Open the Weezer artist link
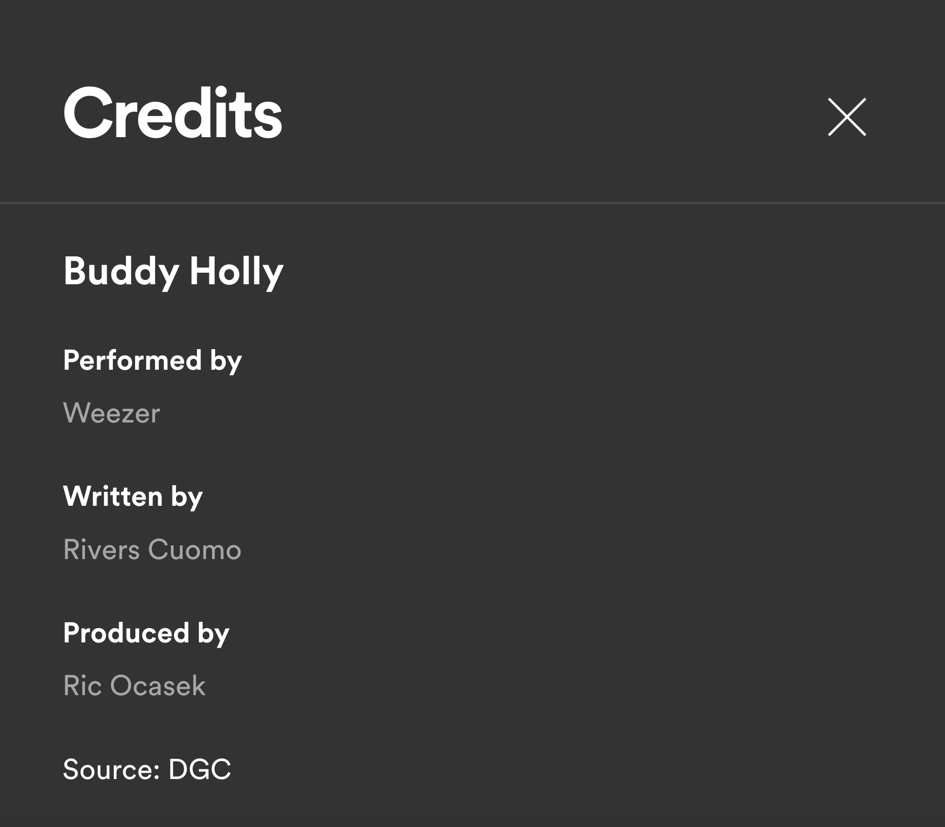 (111, 413)
